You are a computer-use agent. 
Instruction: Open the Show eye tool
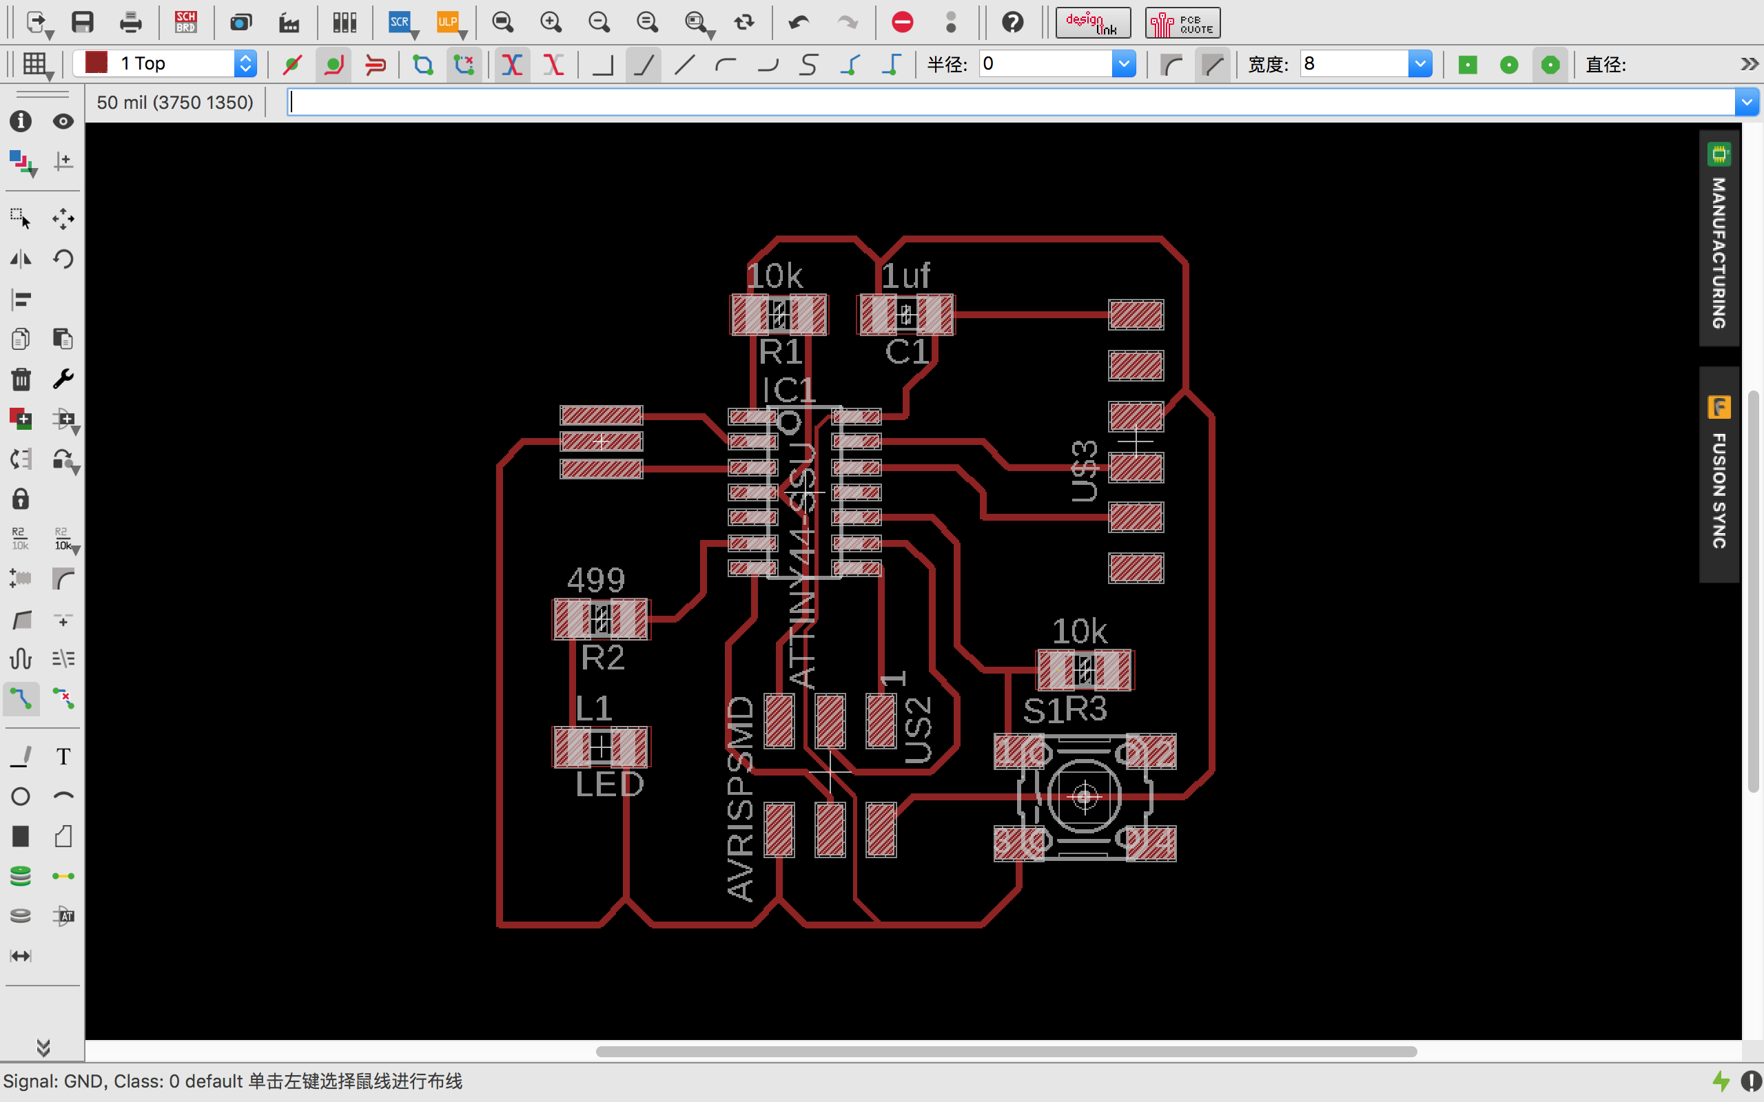63,121
